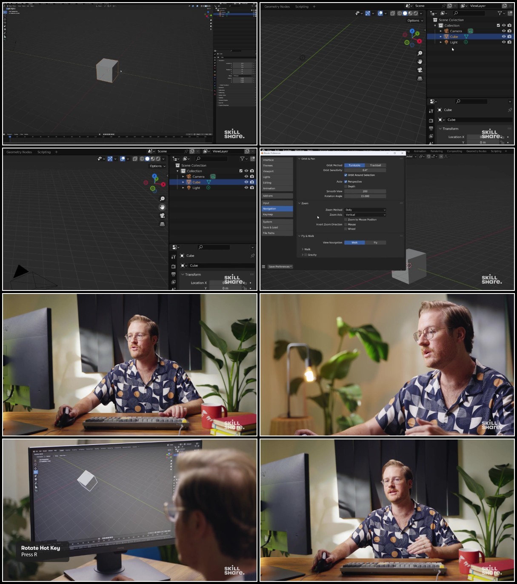Switch to the Compositing workspace tab
This screenshot has height=584, width=517.
pos(454,151)
